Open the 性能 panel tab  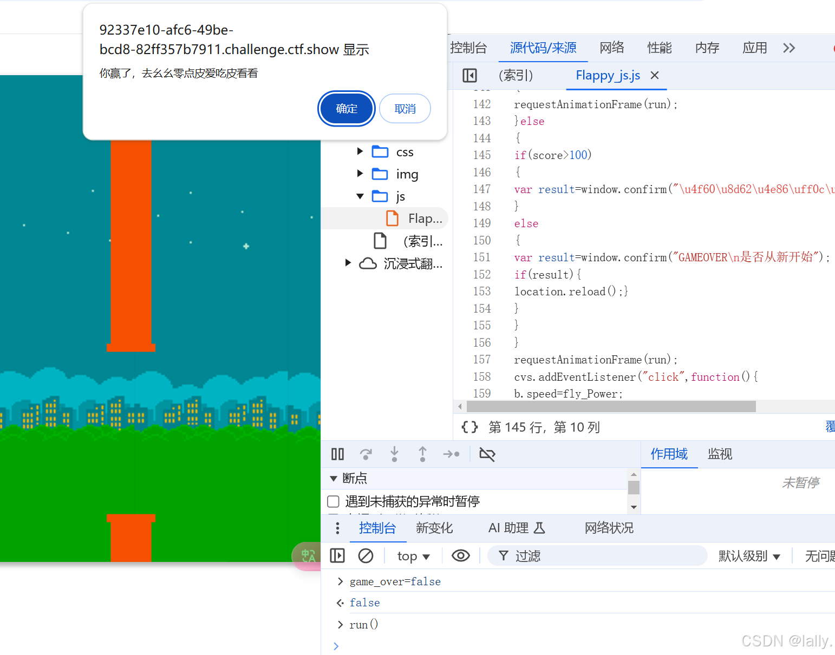[660, 48]
